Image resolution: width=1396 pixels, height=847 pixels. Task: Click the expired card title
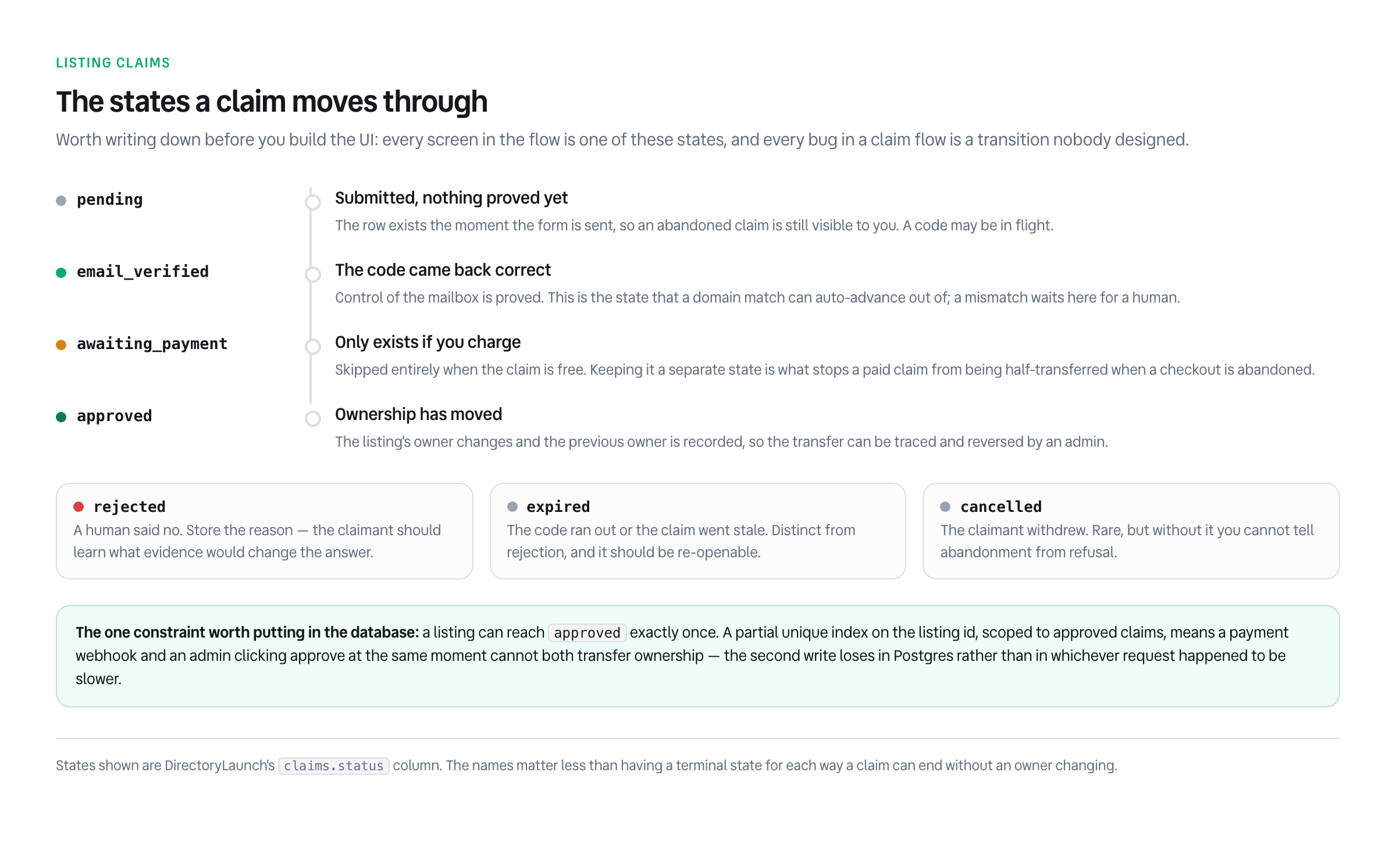pyautogui.click(x=558, y=507)
